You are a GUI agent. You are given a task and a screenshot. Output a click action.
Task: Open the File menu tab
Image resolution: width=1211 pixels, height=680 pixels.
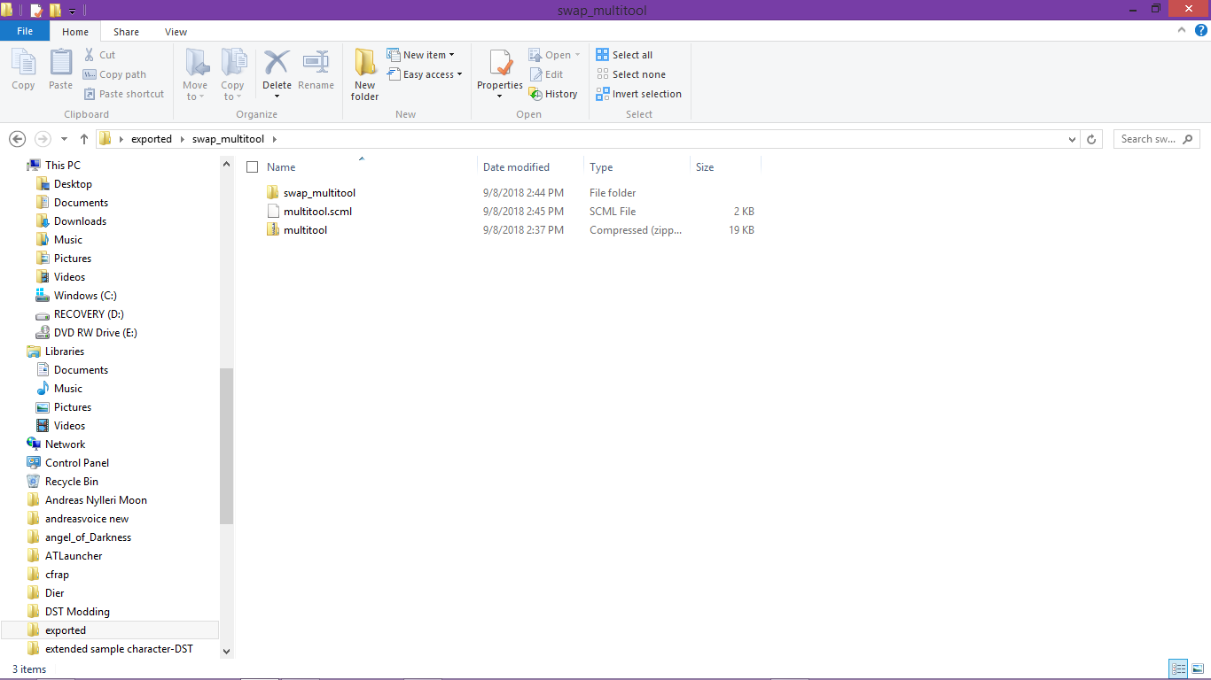click(25, 31)
